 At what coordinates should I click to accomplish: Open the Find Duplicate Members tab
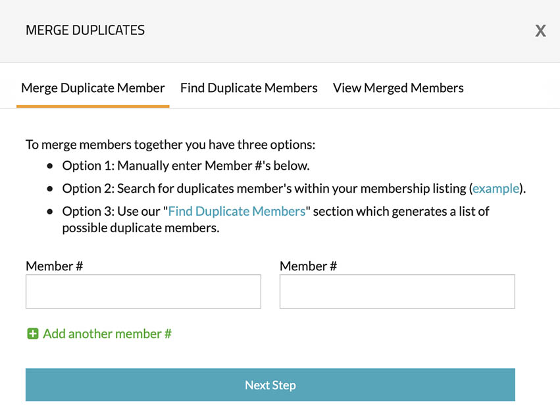click(x=249, y=88)
